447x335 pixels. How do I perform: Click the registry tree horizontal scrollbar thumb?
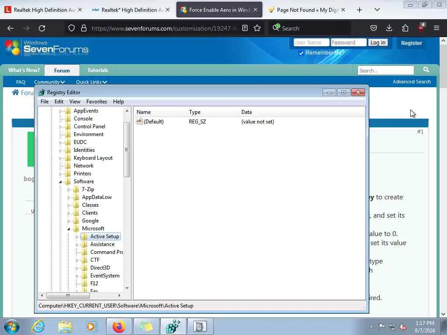tap(68, 295)
